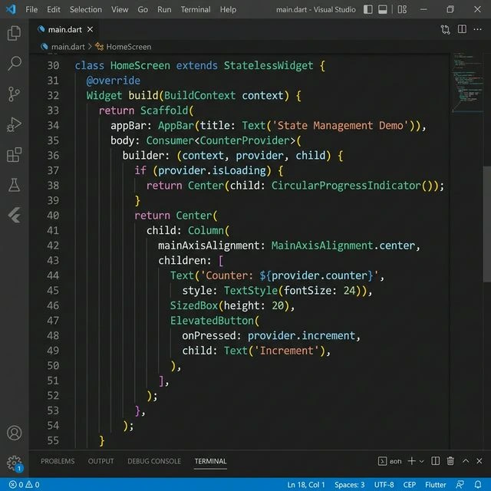Open the Explorer view in activity bar
Screen dimensions: 491x491
(14, 33)
